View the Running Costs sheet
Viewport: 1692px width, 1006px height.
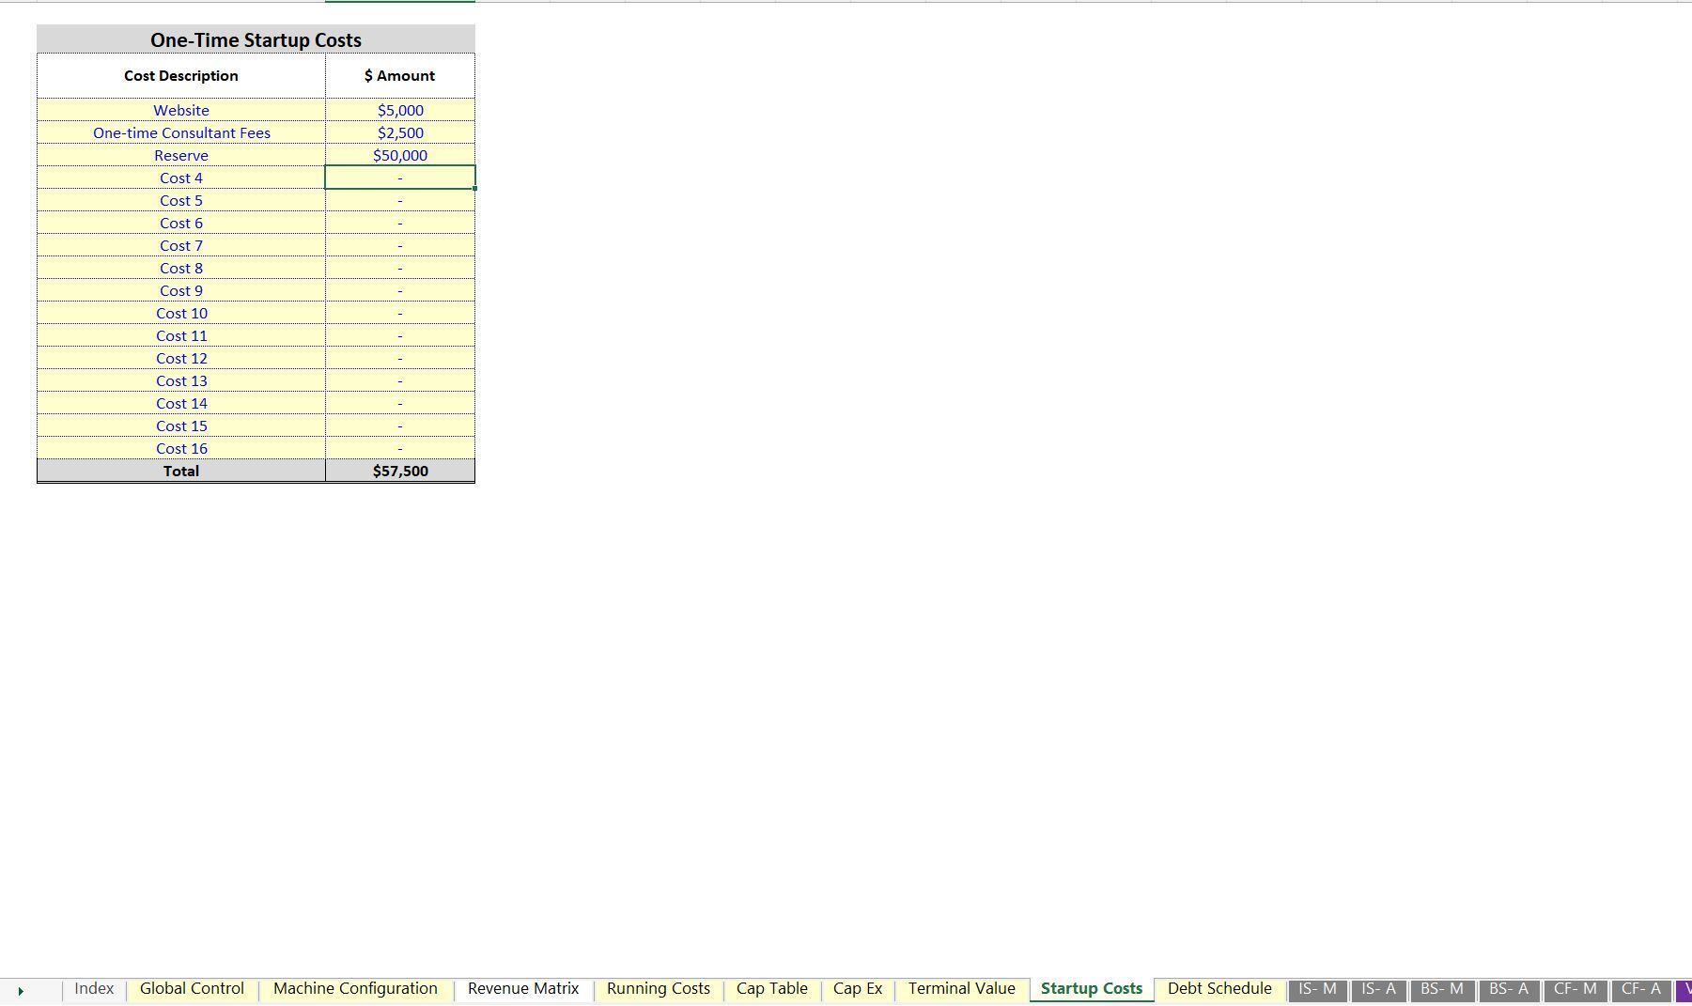click(658, 988)
